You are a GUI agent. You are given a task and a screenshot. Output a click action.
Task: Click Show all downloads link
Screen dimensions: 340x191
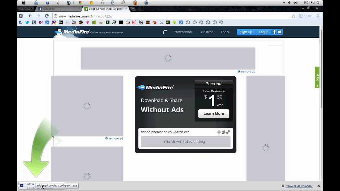[x=299, y=186]
